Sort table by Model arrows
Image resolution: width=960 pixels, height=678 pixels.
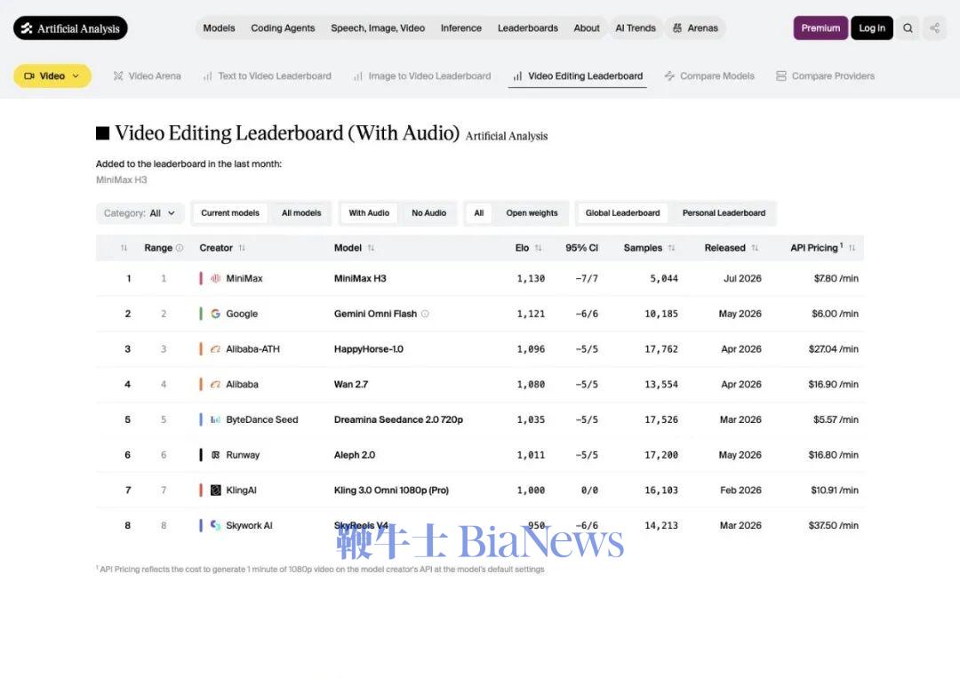371,248
